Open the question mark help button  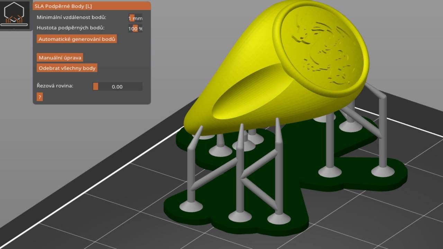pos(40,97)
